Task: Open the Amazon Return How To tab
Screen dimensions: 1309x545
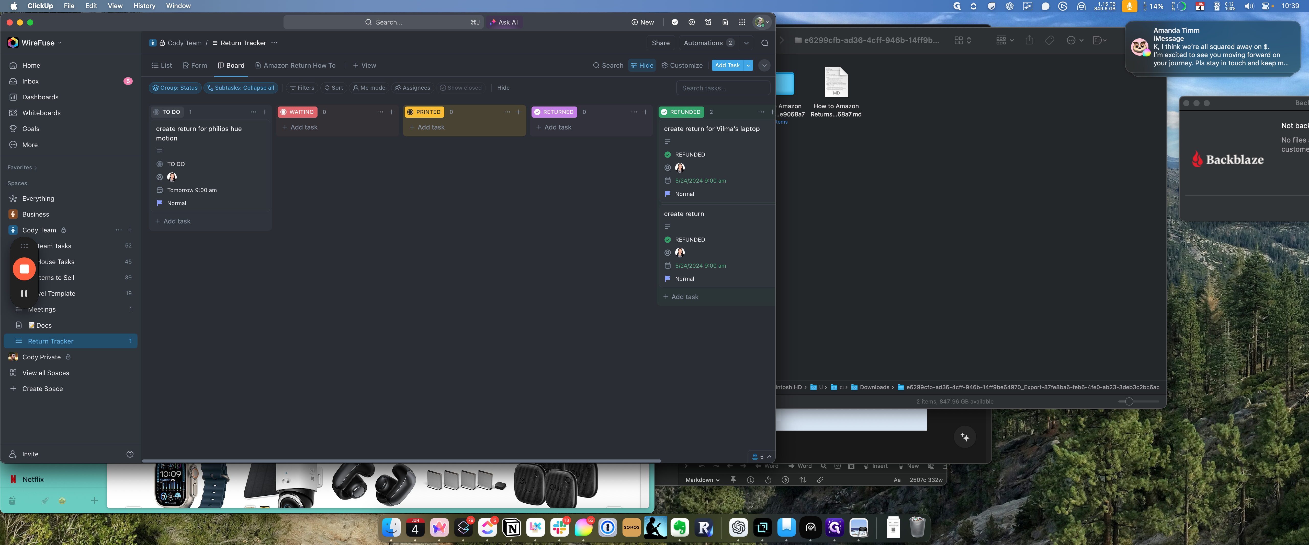Action: [x=295, y=65]
